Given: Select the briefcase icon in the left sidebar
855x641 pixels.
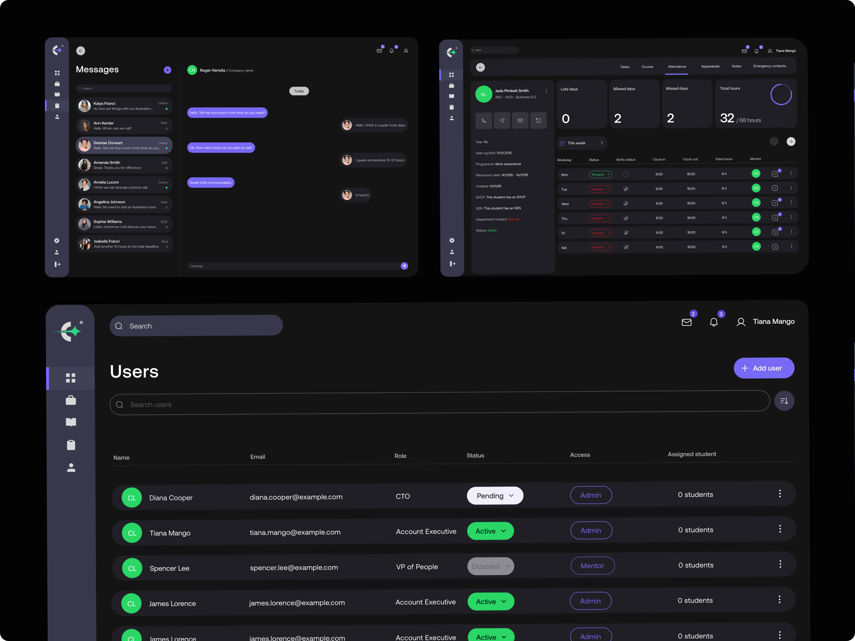Looking at the screenshot, I should pos(71,400).
